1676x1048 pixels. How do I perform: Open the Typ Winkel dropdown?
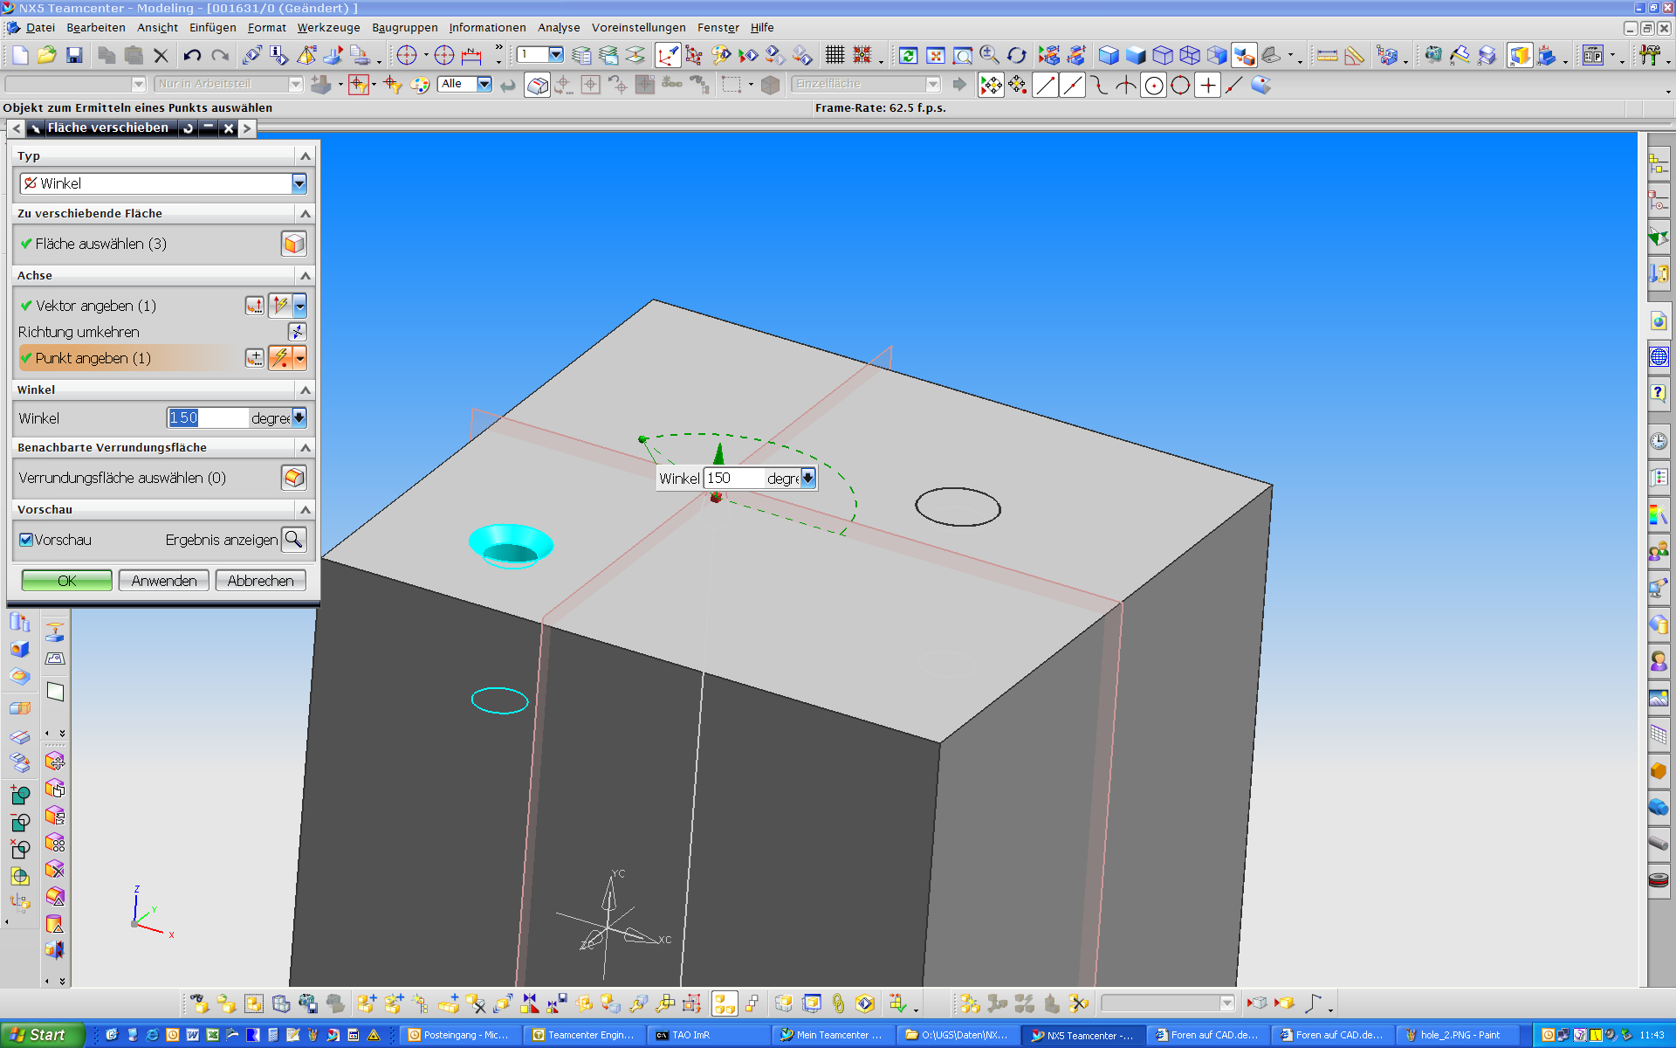pyautogui.click(x=299, y=183)
